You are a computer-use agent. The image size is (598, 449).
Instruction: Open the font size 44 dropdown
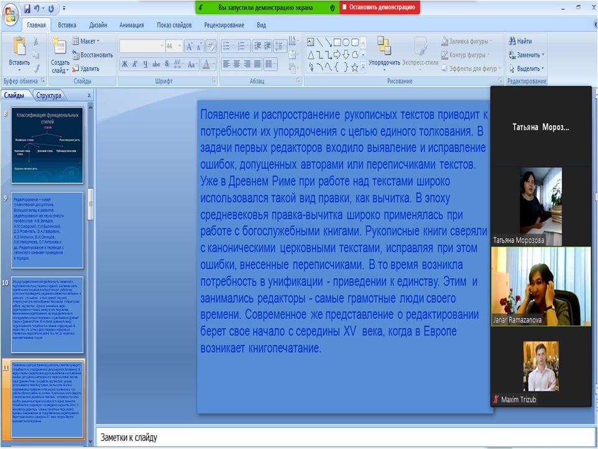point(180,46)
